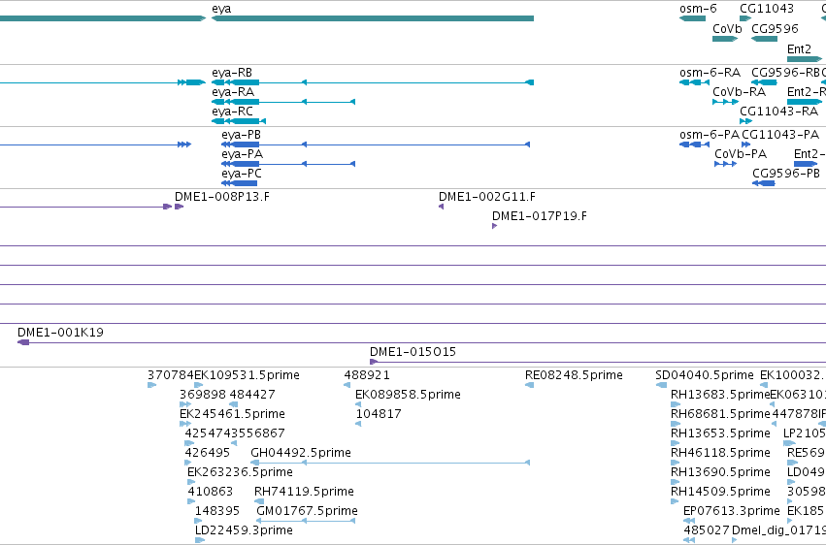Select RH13690.5prime label
The width and height of the screenshot is (826, 545).
point(720,472)
